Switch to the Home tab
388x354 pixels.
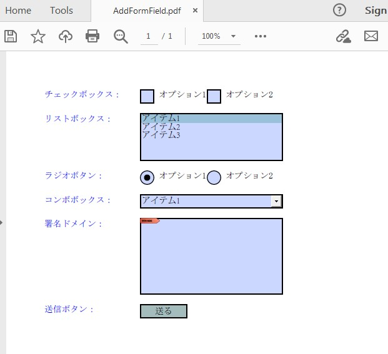coord(18,11)
